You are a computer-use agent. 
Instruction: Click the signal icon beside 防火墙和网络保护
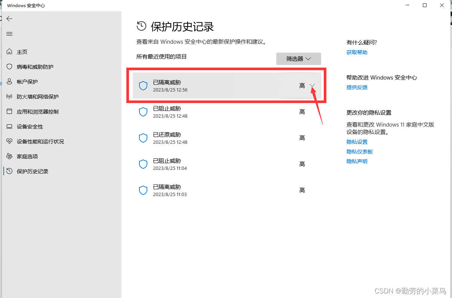pyautogui.click(x=10, y=97)
